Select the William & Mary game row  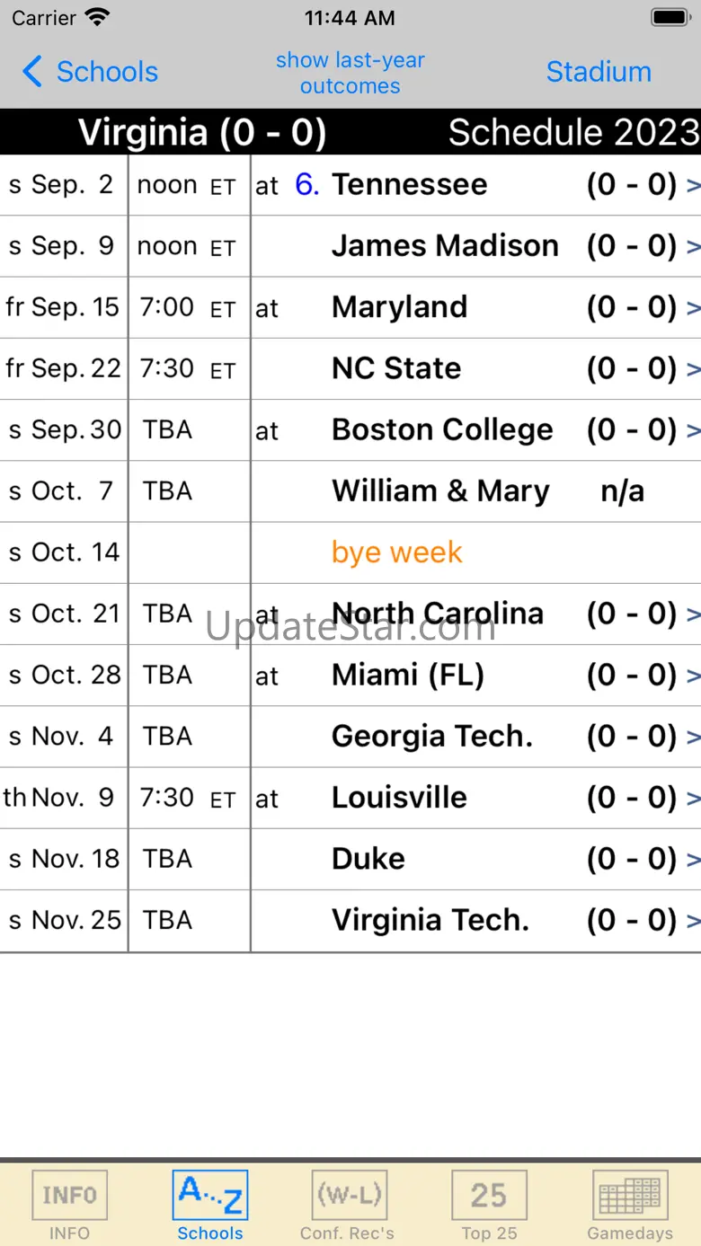pos(350,491)
